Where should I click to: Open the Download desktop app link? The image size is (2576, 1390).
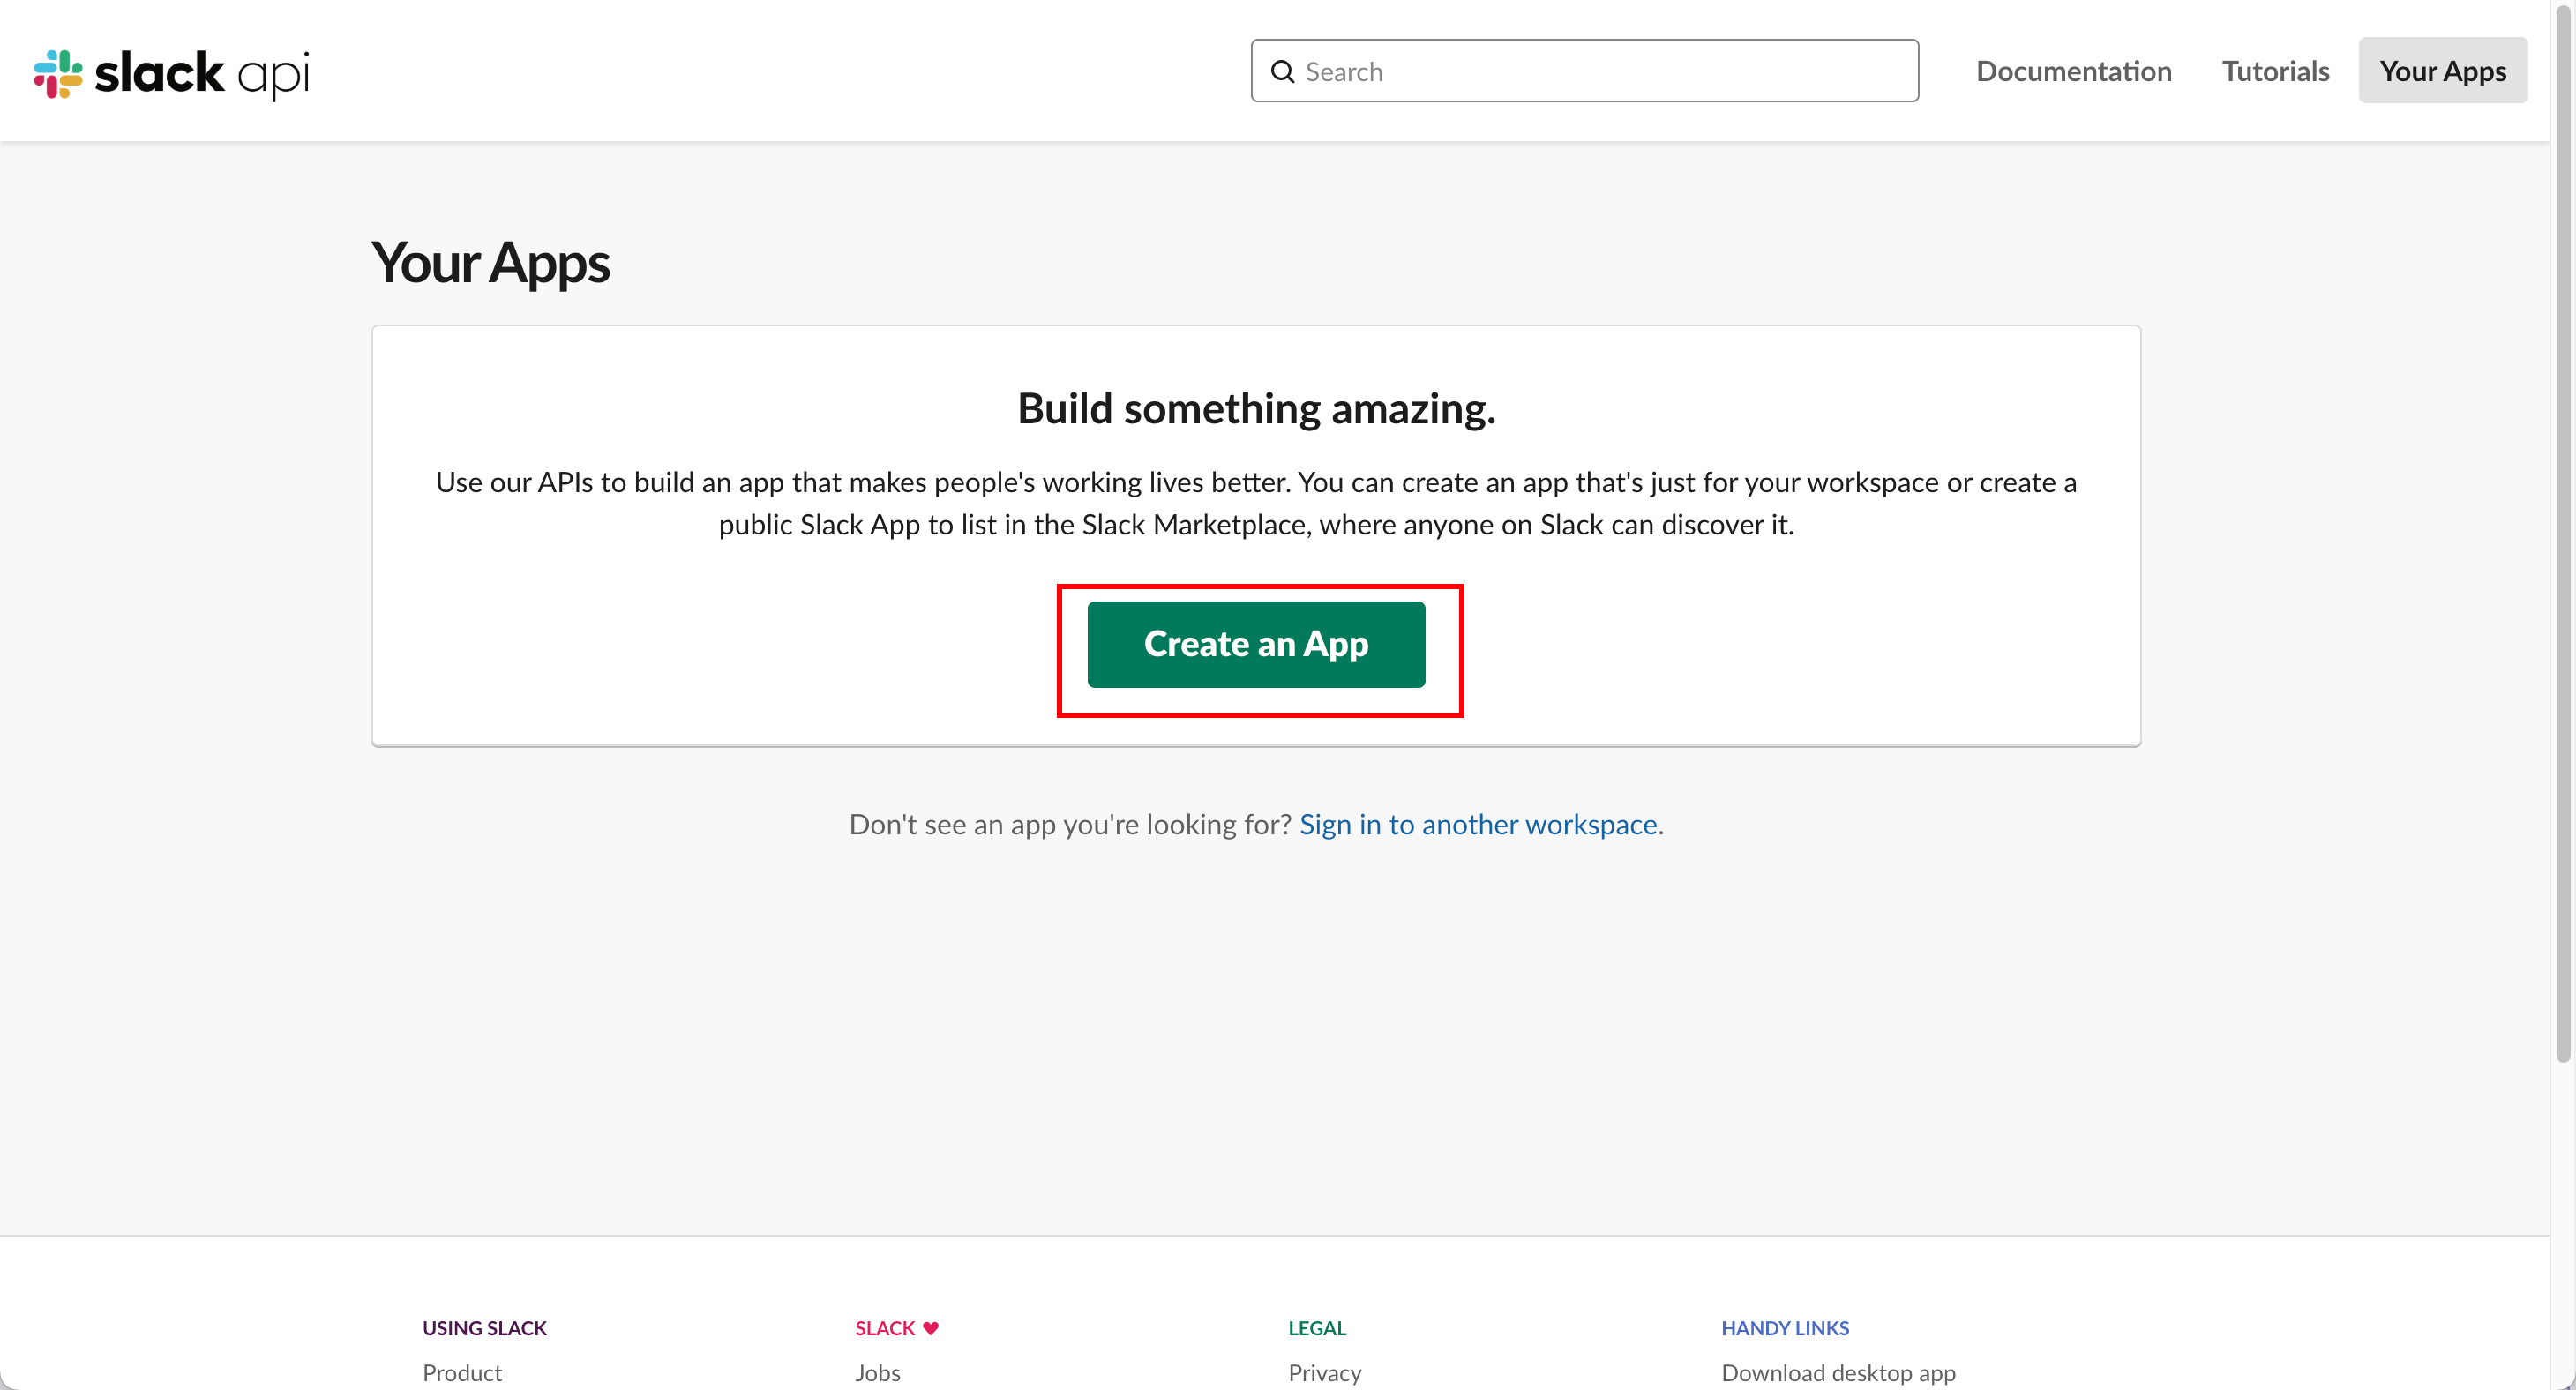[1838, 1372]
